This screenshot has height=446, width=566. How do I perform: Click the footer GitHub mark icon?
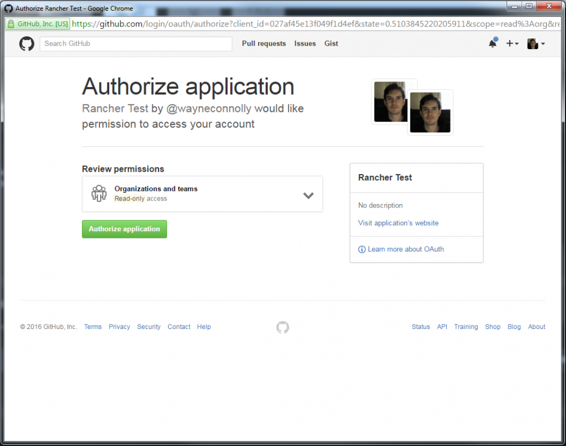tap(282, 327)
